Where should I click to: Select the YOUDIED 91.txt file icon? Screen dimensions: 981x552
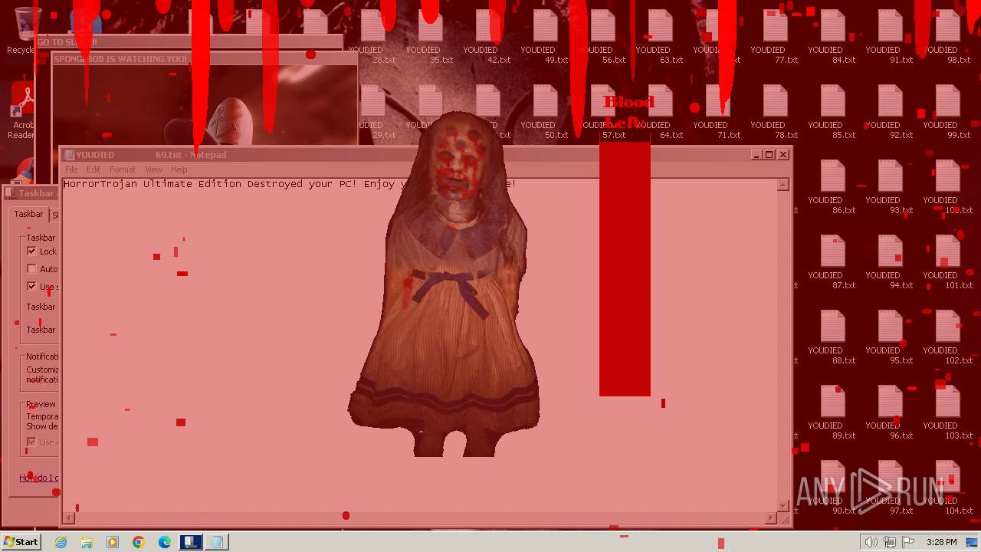click(x=889, y=37)
